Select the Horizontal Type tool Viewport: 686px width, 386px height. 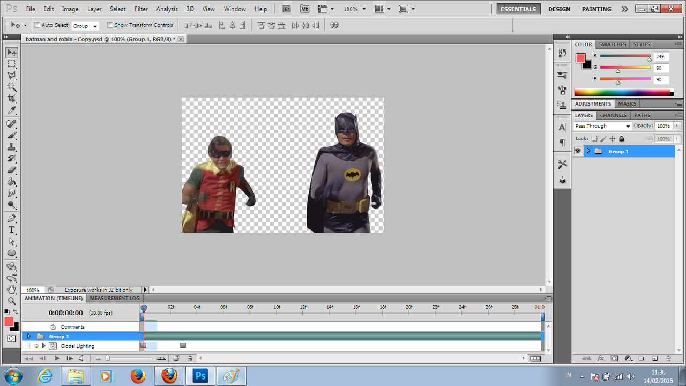(x=12, y=230)
